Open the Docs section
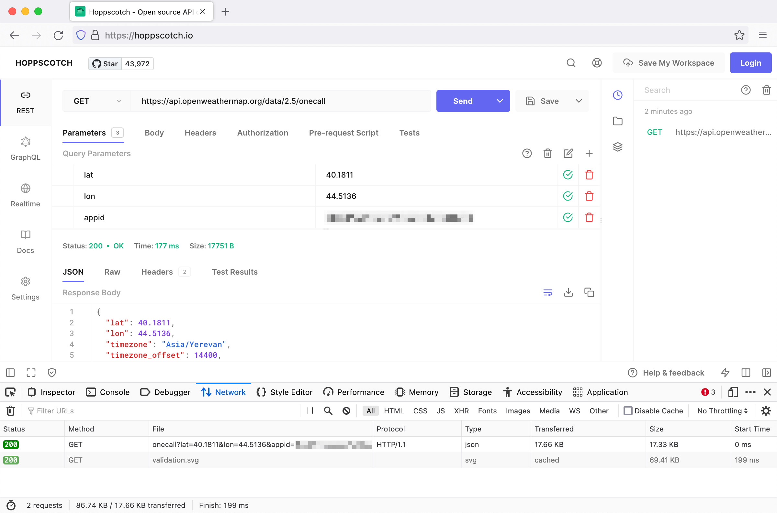 click(x=26, y=242)
